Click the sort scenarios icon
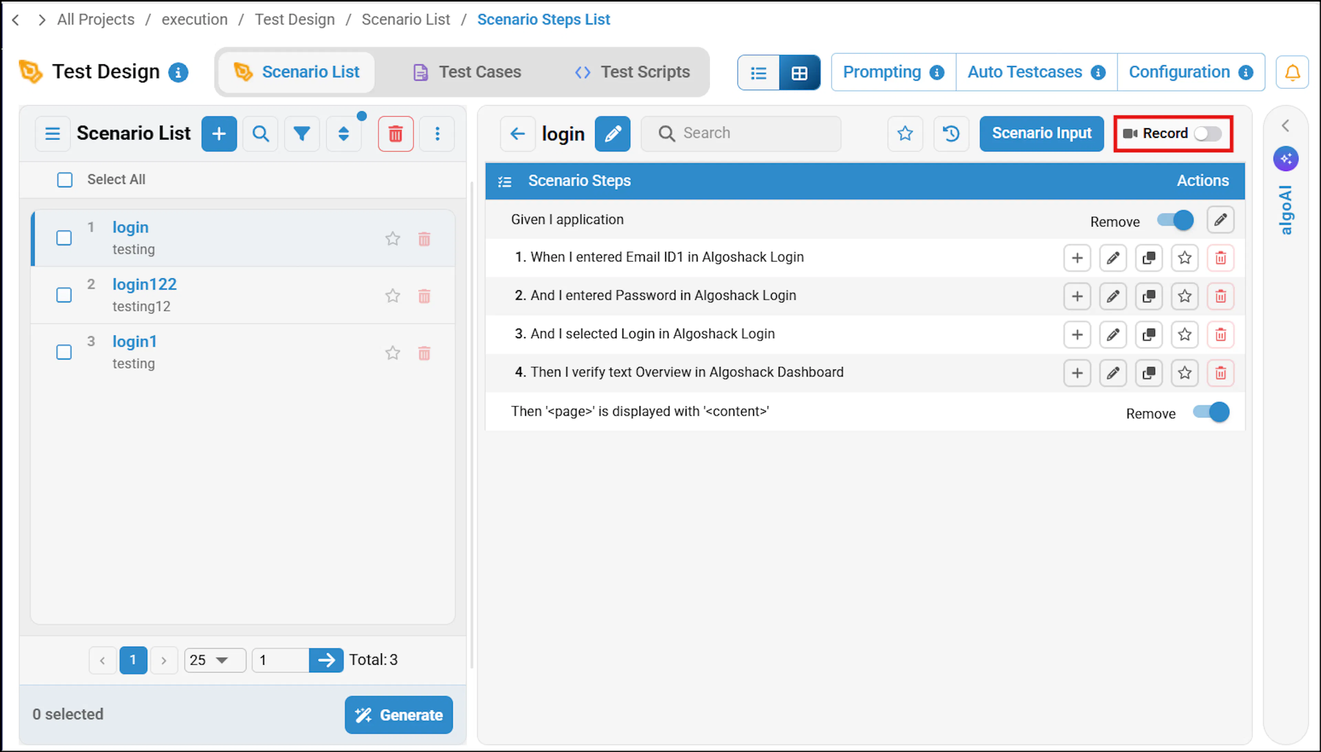The height and width of the screenshot is (752, 1321). tap(344, 134)
